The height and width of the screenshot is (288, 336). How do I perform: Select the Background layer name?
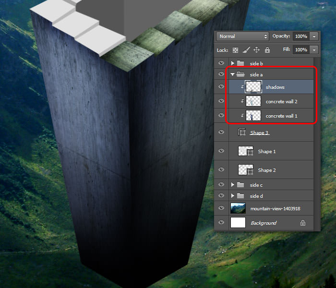[x=264, y=223]
